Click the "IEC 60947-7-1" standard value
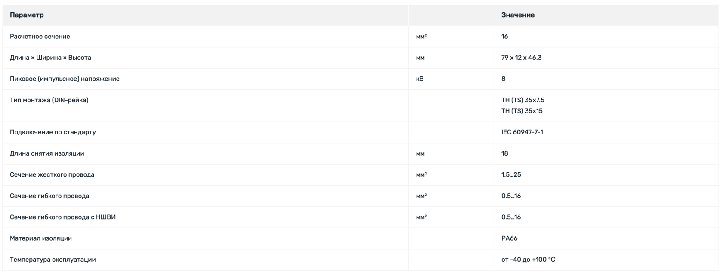Screen dimensions: 723x275 [x=522, y=132]
